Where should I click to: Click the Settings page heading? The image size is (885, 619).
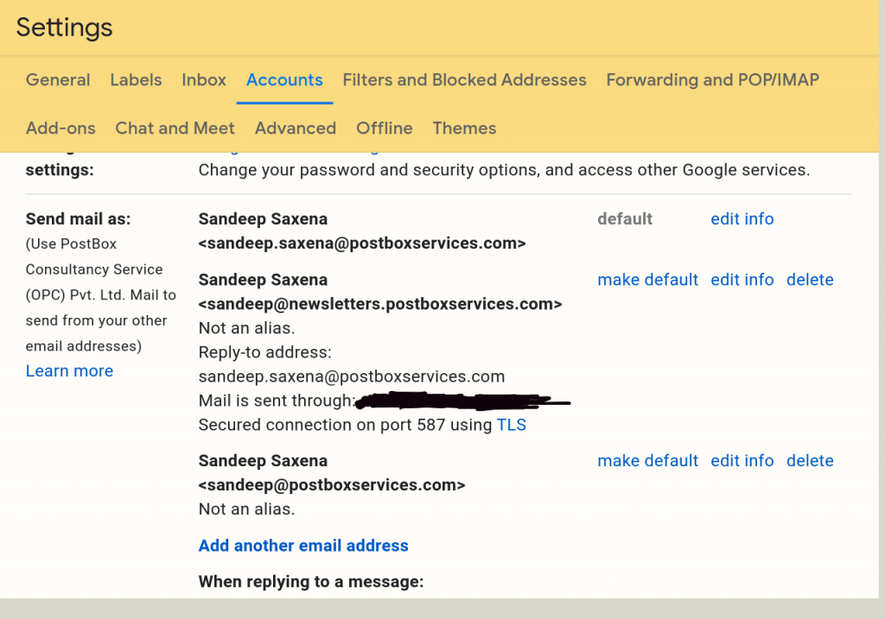point(64,28)
